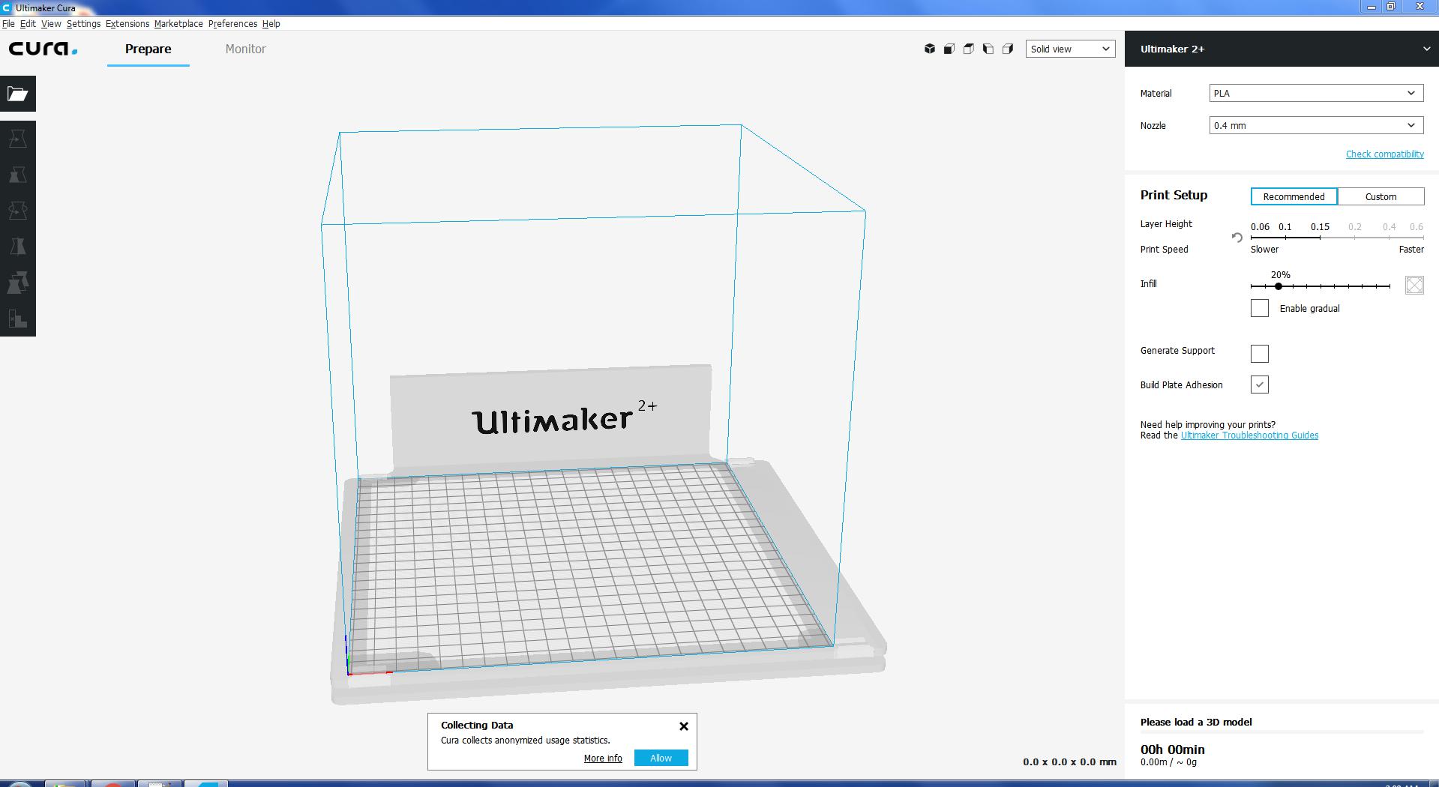
Task: Click the More info link
Action: click(x=603, y=759)
